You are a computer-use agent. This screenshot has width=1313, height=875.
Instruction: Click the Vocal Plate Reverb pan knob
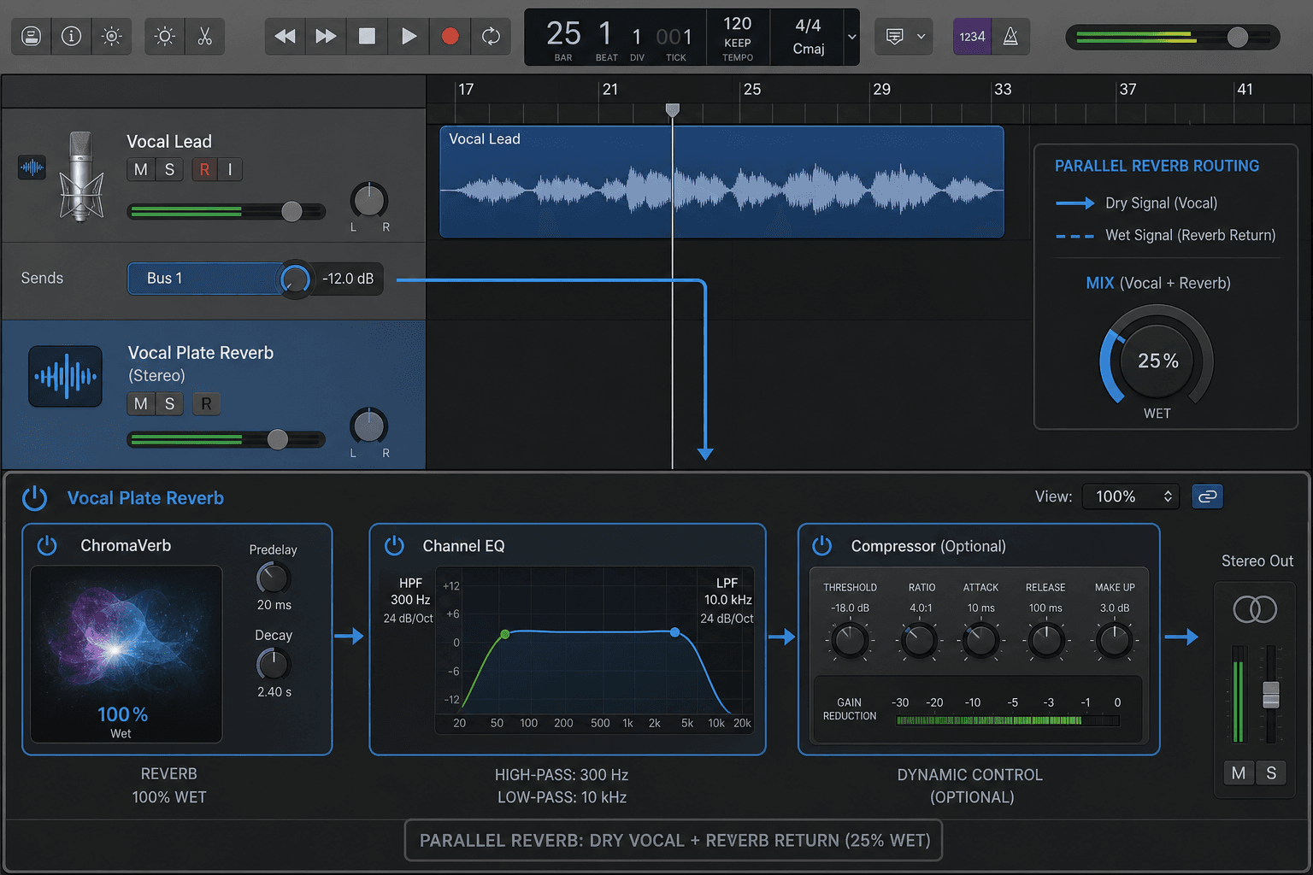pos(369,426)
